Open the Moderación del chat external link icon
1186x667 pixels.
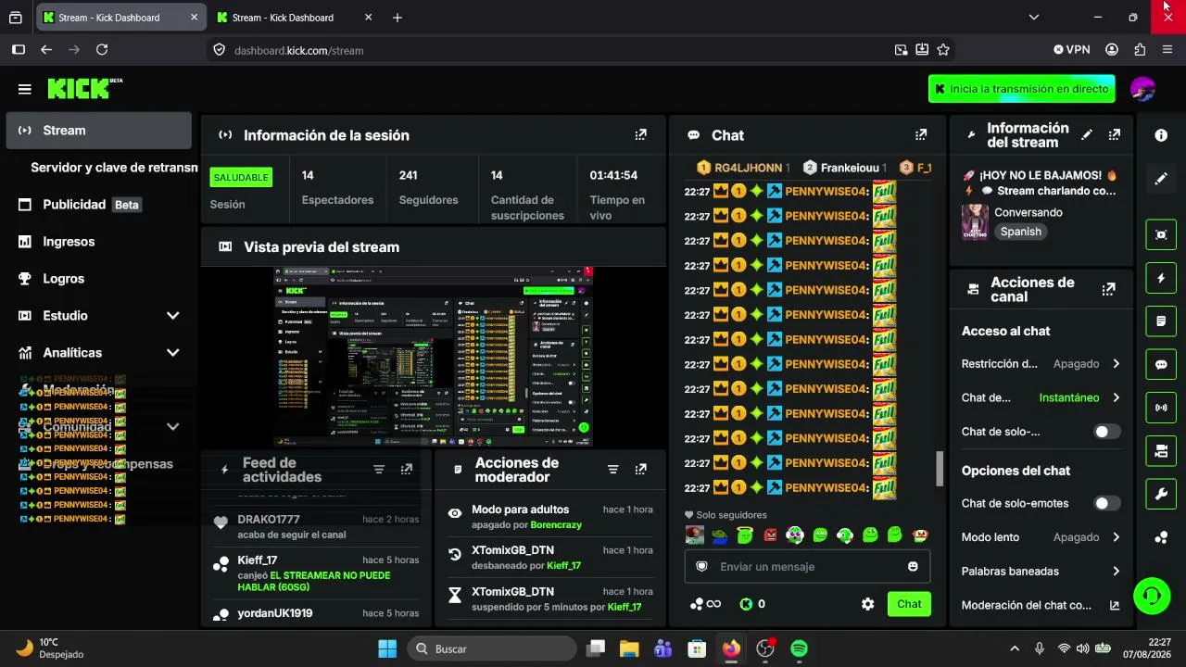[1115, 605]
